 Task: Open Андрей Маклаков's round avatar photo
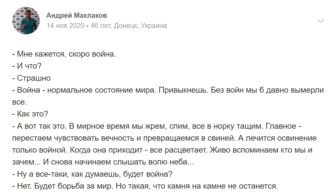tap(26, 21)
